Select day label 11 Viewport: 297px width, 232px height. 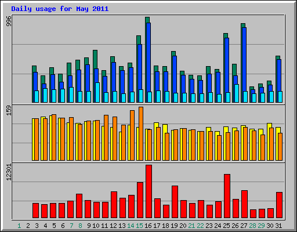[x=104, y=226]
